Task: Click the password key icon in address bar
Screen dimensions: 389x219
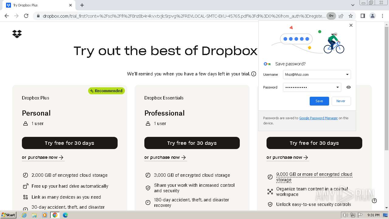Action: pyautogui.click(x=331, y=16)
